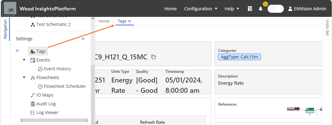Click the Events calendar icon
This screenshot has width=332, height=125.
point(33,60)
